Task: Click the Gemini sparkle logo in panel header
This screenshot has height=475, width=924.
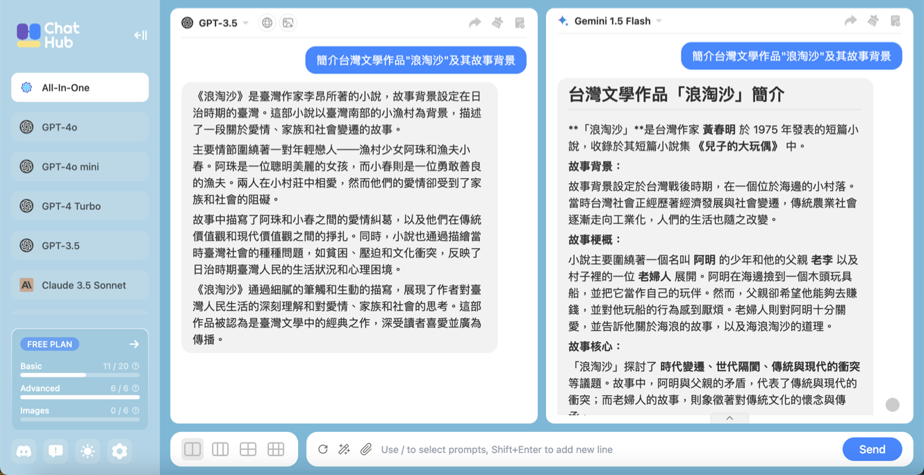Action: (563, 21)
